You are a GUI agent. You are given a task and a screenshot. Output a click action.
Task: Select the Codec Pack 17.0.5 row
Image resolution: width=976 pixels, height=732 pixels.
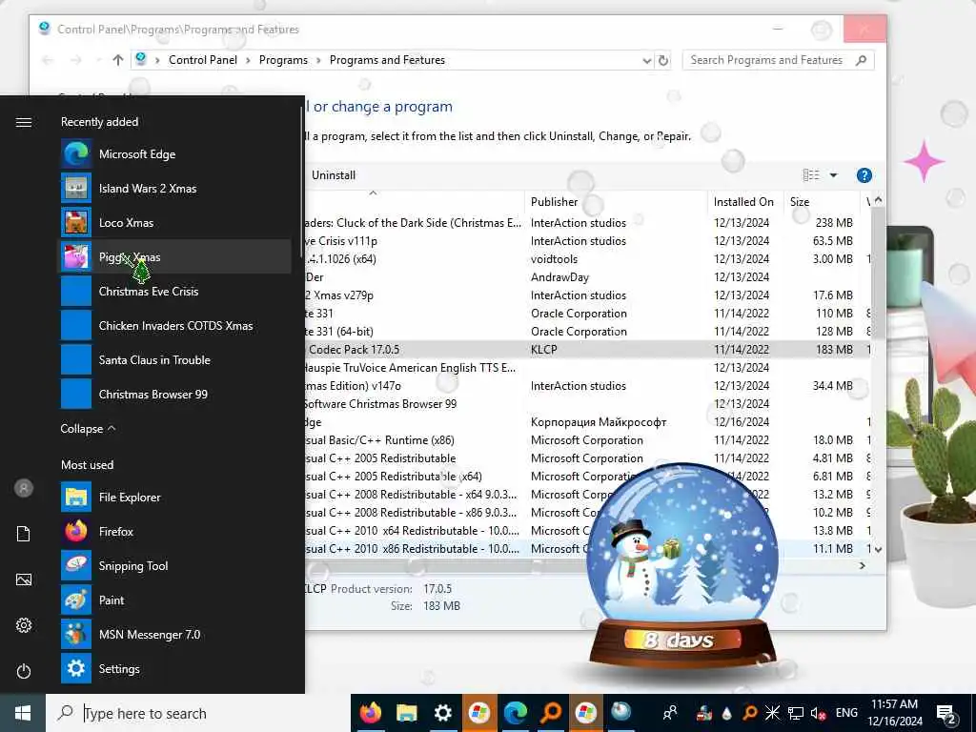[x=586, y=349]
